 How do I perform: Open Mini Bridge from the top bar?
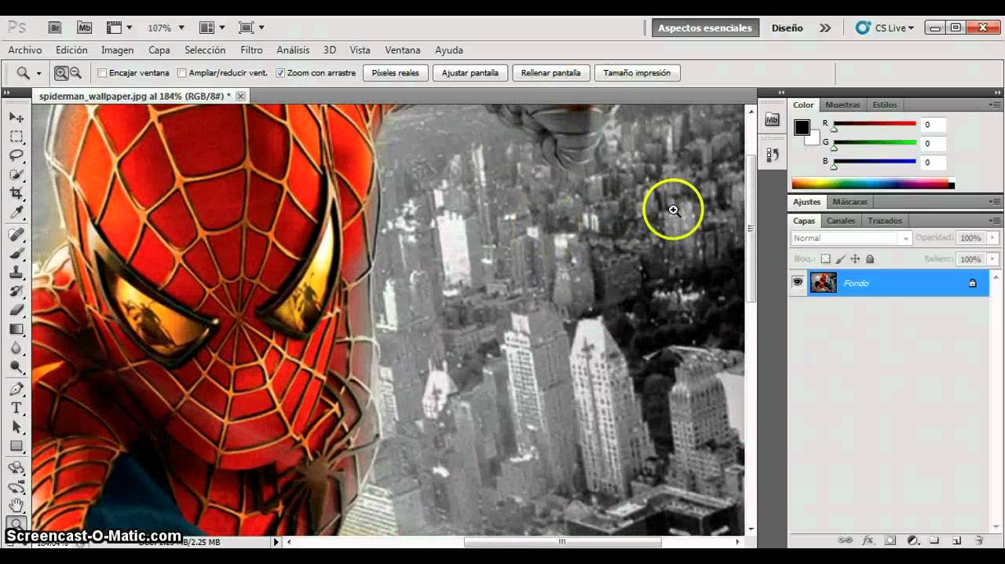(x=84, y=27)
